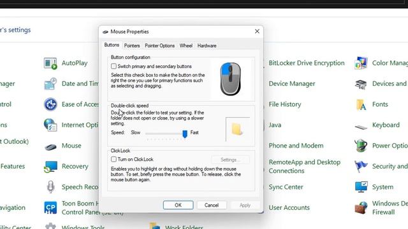The width and height of the screenshot is (408, 229).
Task: Click the Apply button
Action: [x=245, y=205]
